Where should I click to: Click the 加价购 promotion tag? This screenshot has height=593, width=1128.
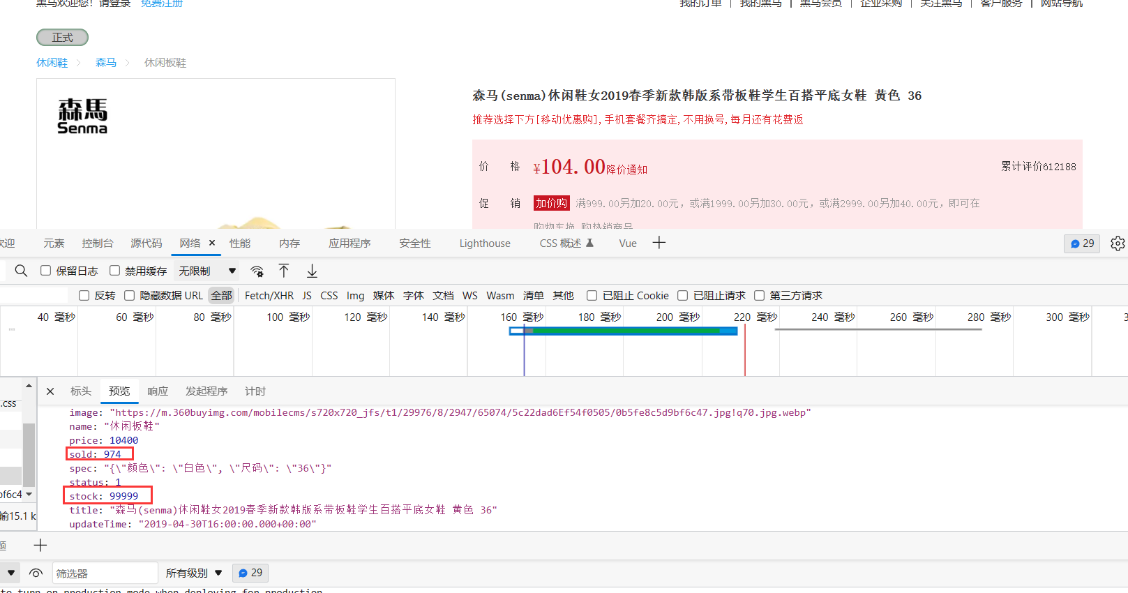(552, 203)
